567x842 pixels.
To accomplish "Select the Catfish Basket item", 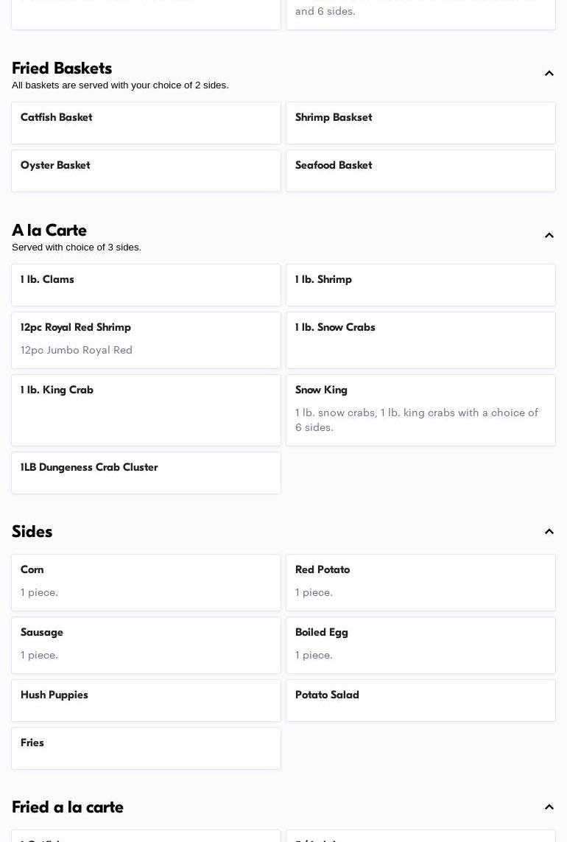I will pos(146,123).
